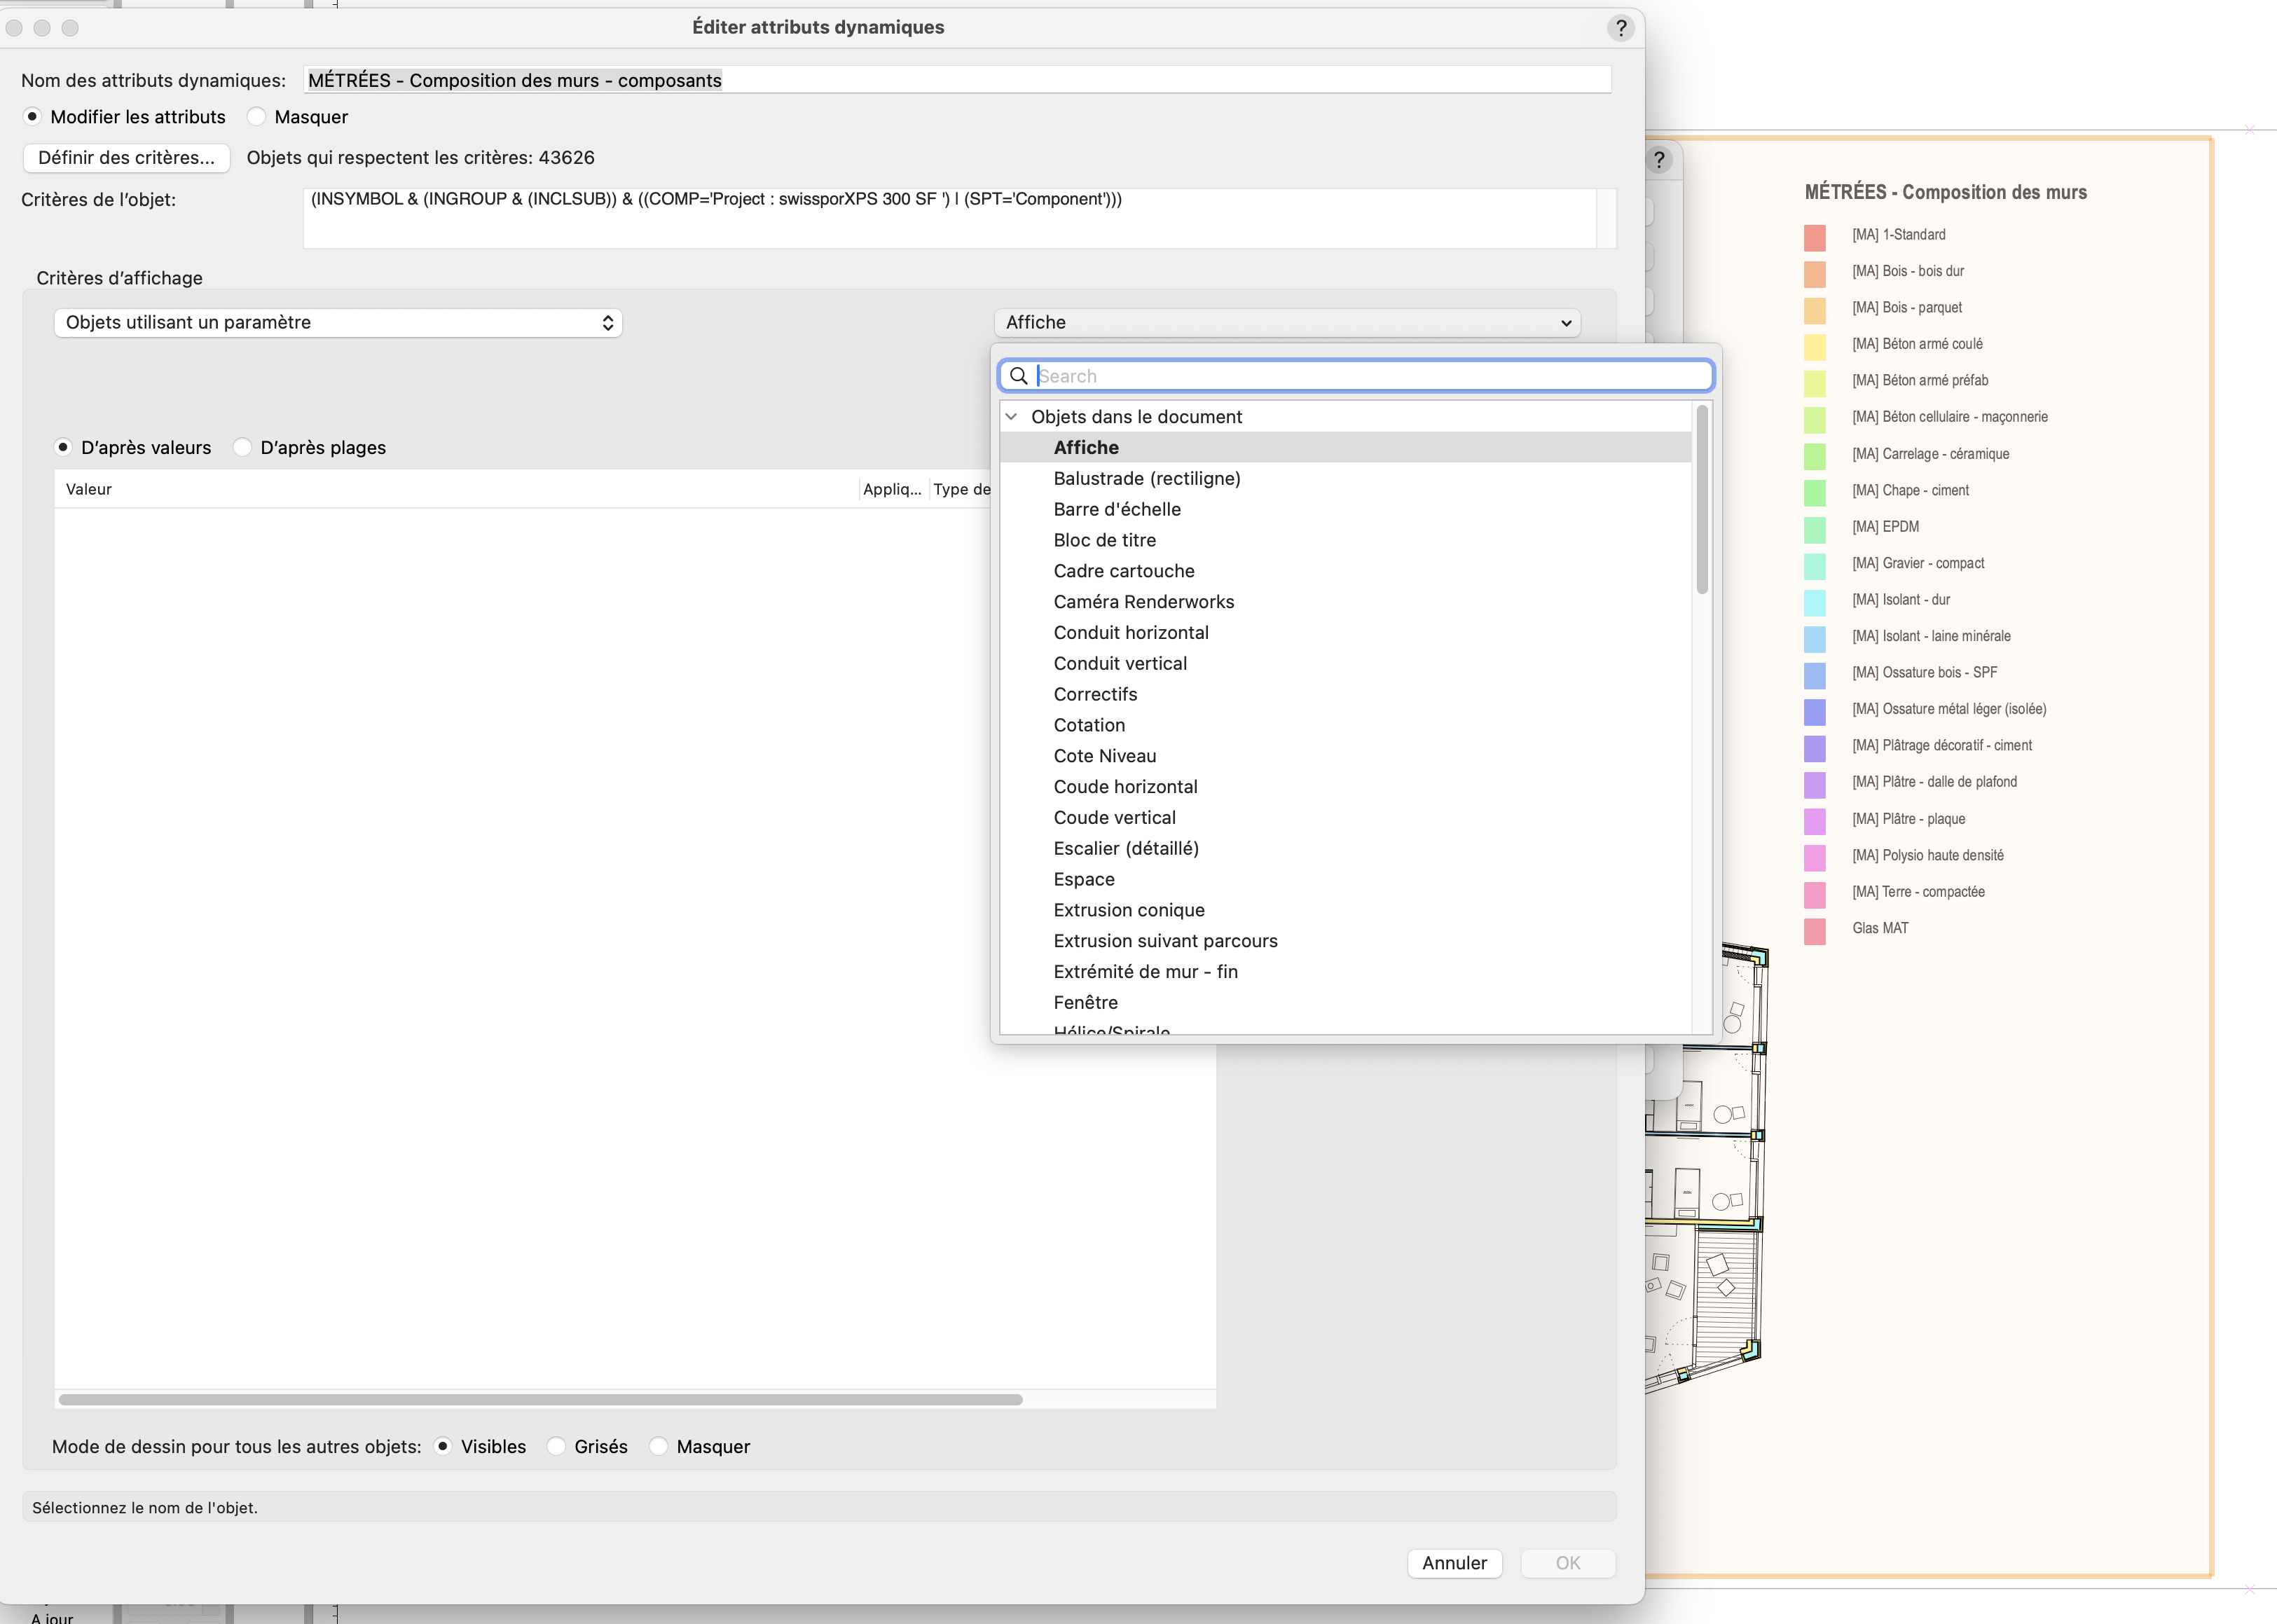Viewport: 2277px width, 1624px height.
Task: Click the magnifier icon in the search field
Action: [1019, 375]
